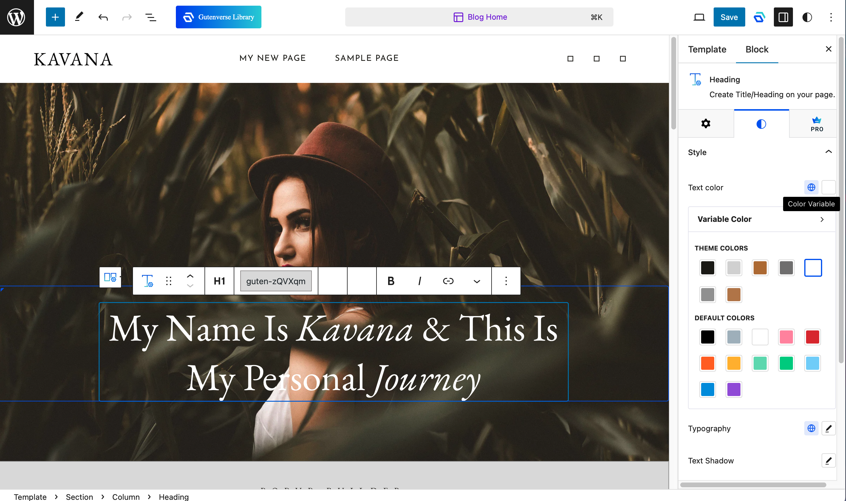Click the Text Shadow edit pencil
Viewport: 846px width, 501px height.
pyautogui.click(x=828, y=460)
